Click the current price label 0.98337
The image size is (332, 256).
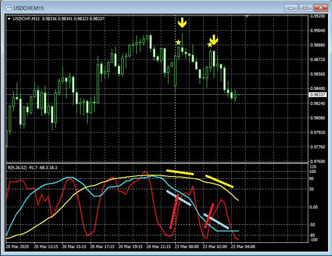tap(317, 95)
